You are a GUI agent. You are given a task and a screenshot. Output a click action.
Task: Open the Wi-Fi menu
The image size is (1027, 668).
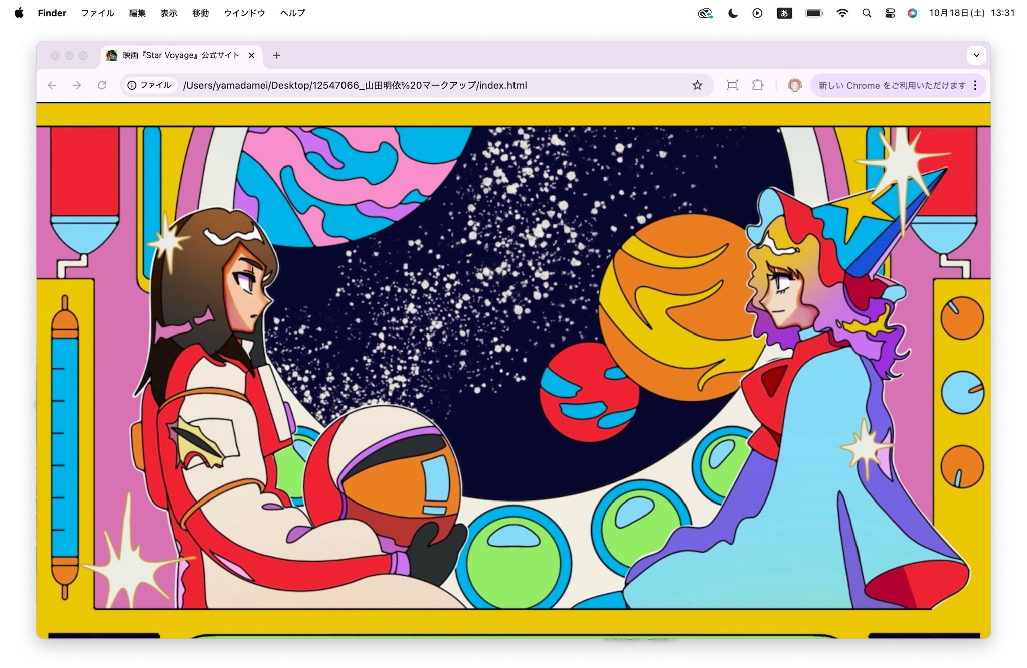[x=842, y=13]
